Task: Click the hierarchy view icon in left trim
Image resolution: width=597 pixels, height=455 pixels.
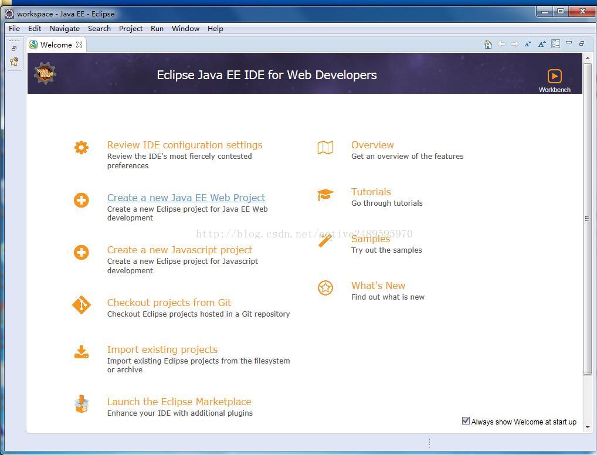Action: point(14,62)
